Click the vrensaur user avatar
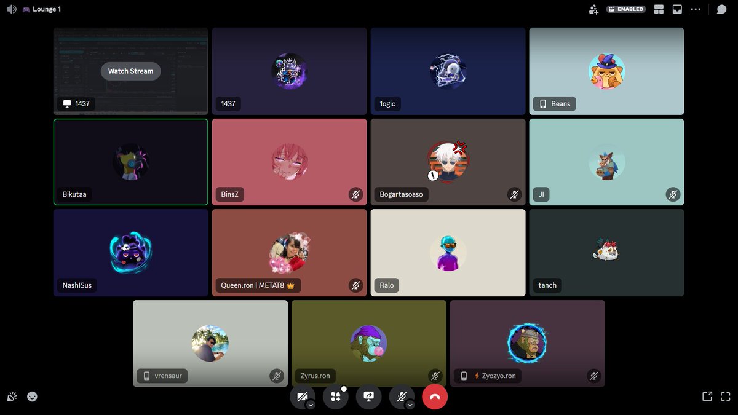The height and width of the screenshot is (415, 738). point(210,343)
